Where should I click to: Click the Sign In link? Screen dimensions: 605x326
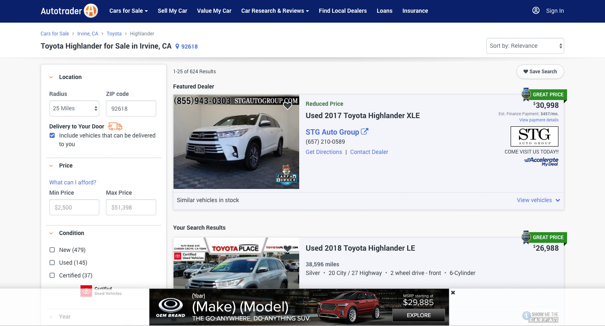coord(555,11)
